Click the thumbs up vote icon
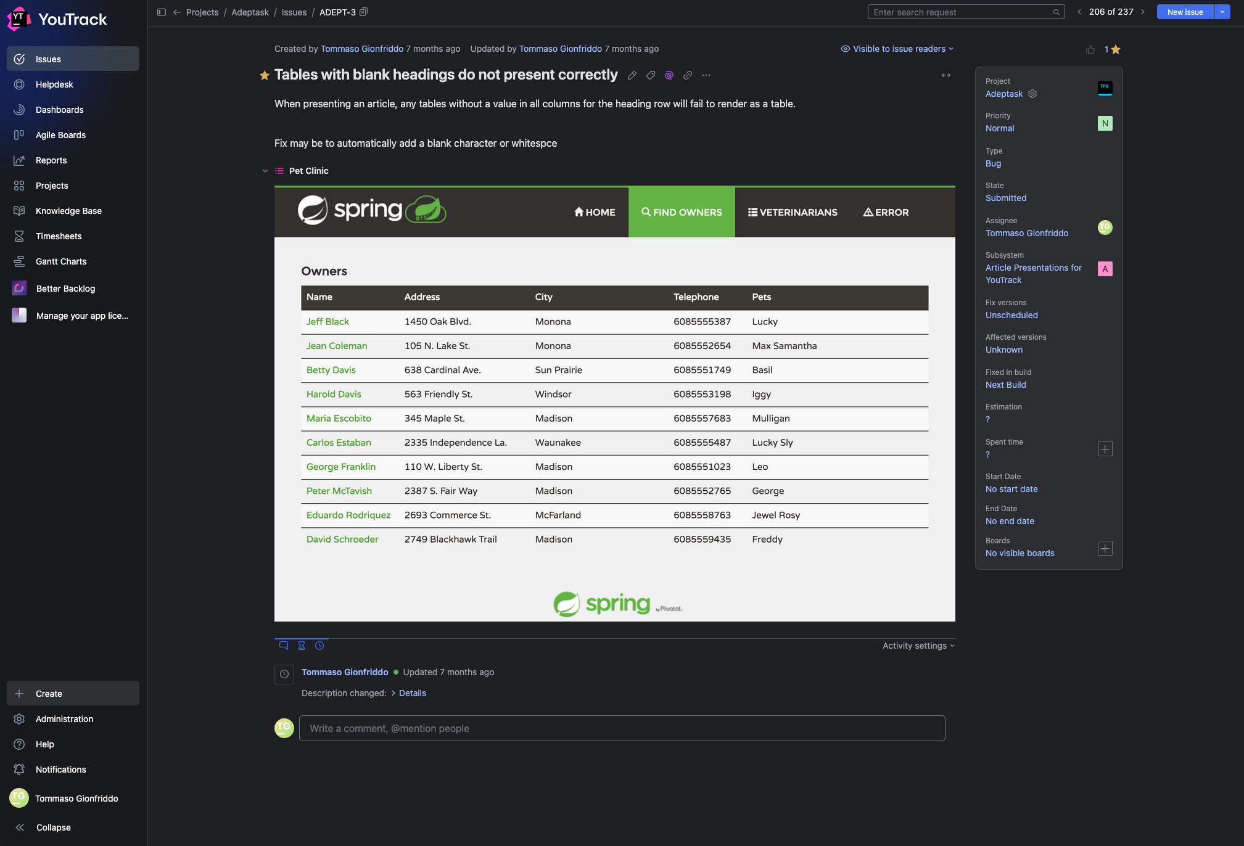Screen dimensions: 1244x846 point(1090,49)
